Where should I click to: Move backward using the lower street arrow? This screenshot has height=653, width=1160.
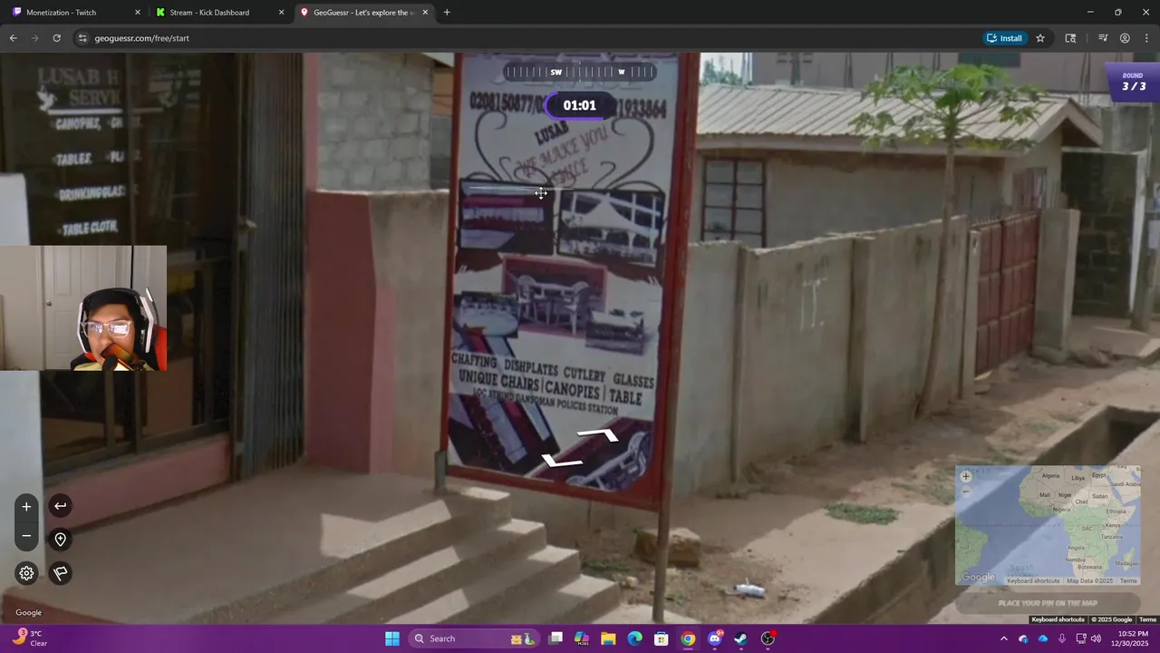[x=563, y=461]
